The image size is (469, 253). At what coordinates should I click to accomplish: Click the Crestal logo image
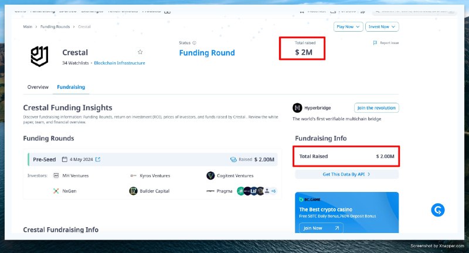(x=39, y=56)
